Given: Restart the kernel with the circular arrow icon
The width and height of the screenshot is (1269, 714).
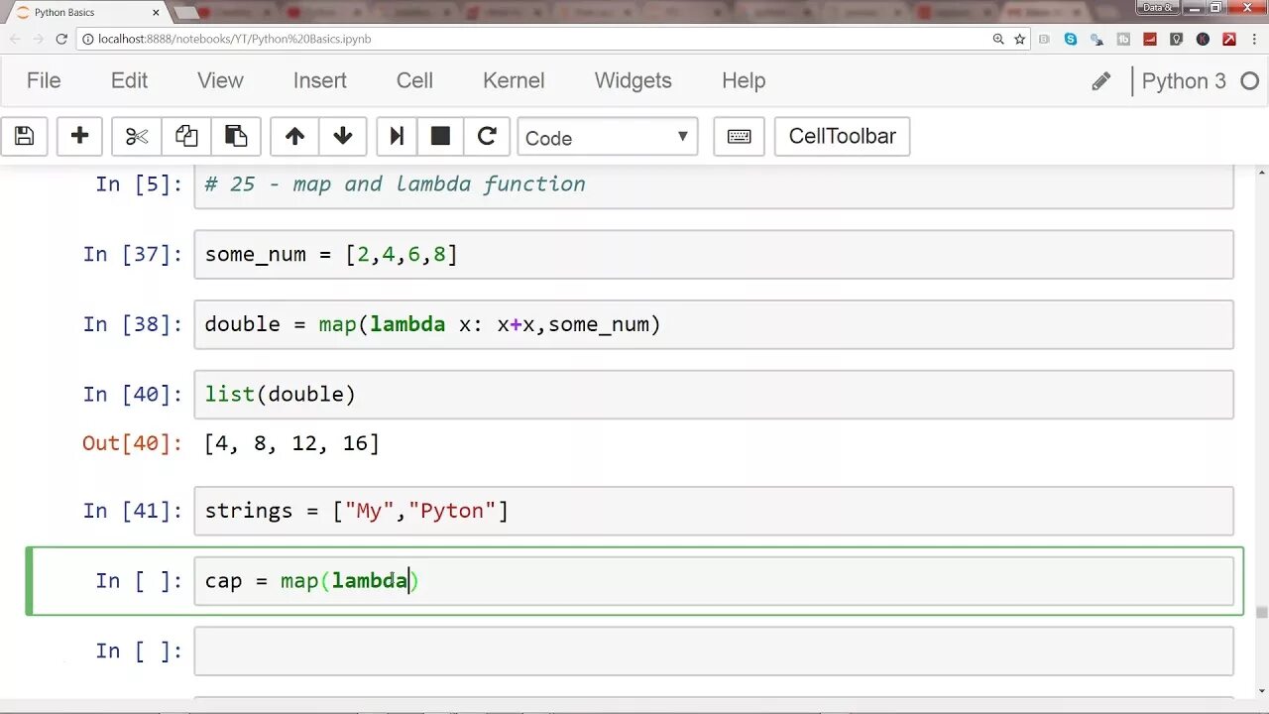Looking at the screenshot, I should [x=487, y=136].
